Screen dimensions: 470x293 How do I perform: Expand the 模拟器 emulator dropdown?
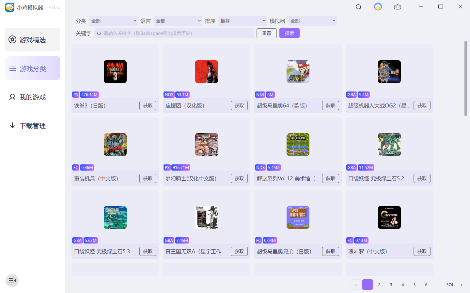tap(312, 21)
